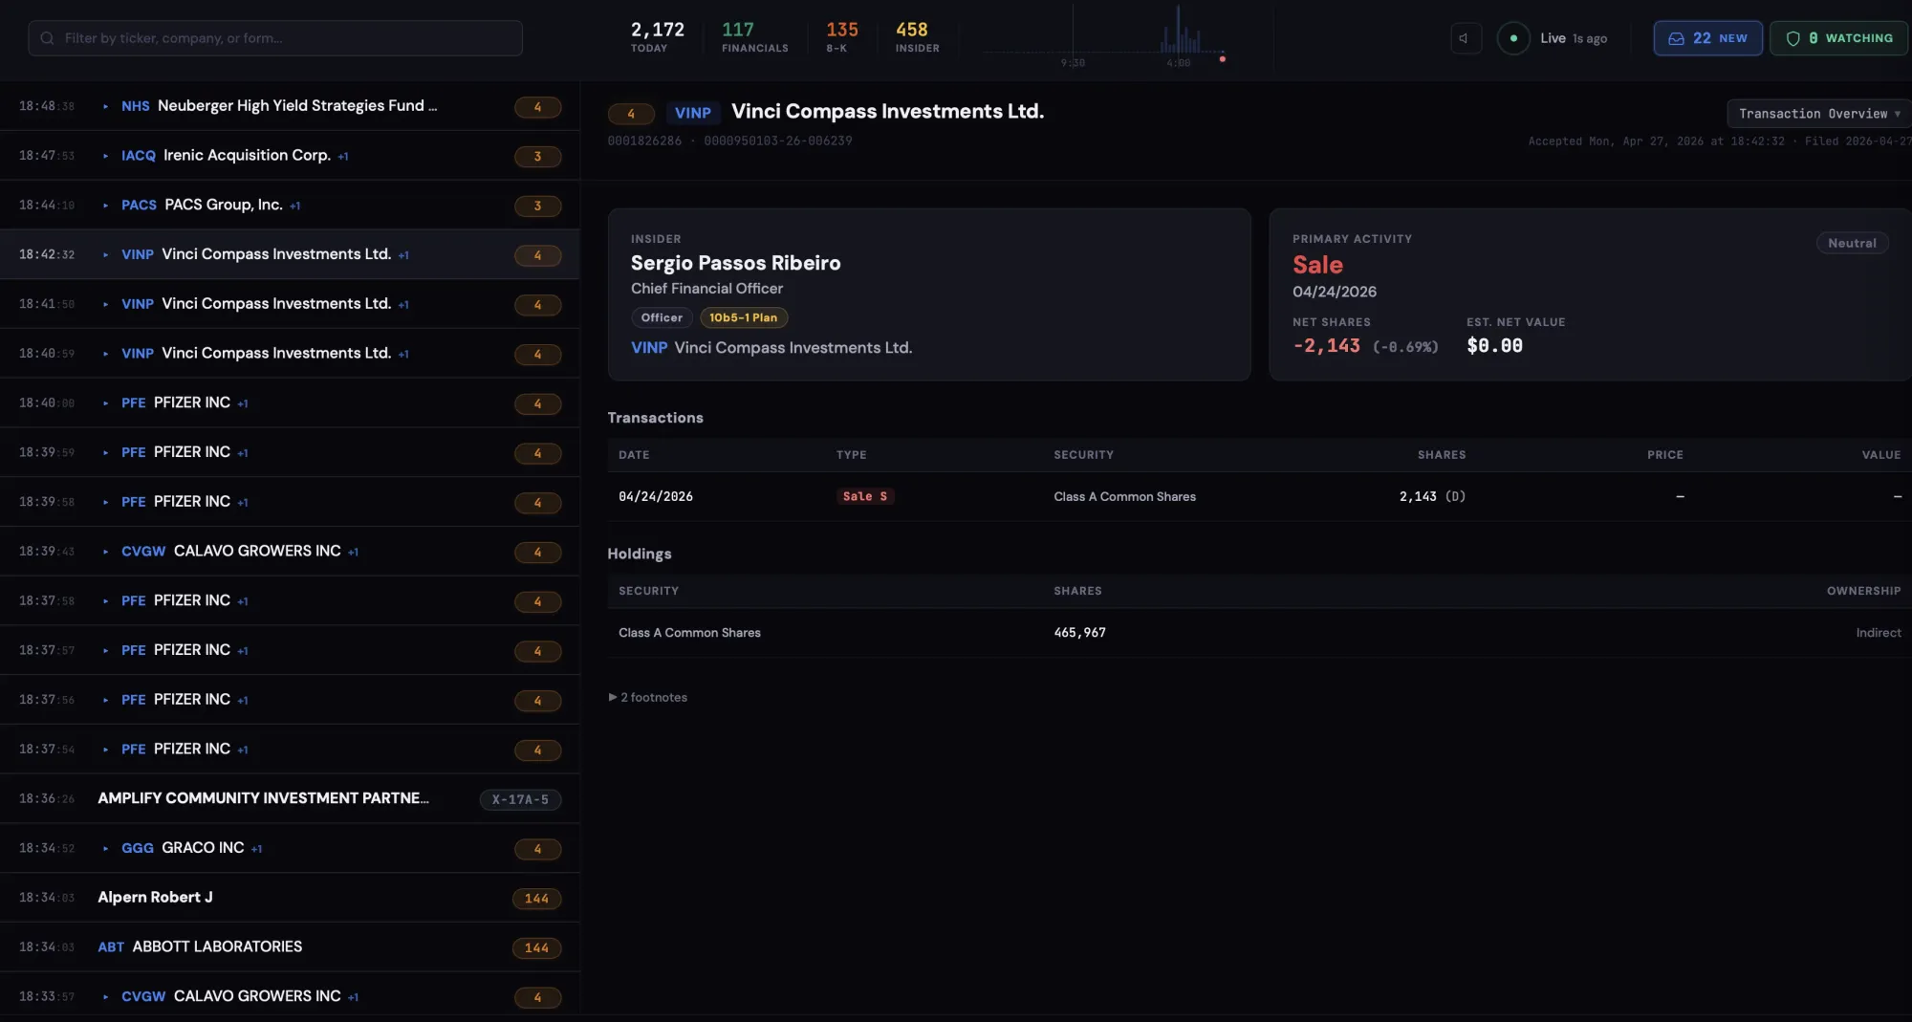Click the NHS ticker link
This screenshot has height=1022, width=1912.
tap(135, 106)
